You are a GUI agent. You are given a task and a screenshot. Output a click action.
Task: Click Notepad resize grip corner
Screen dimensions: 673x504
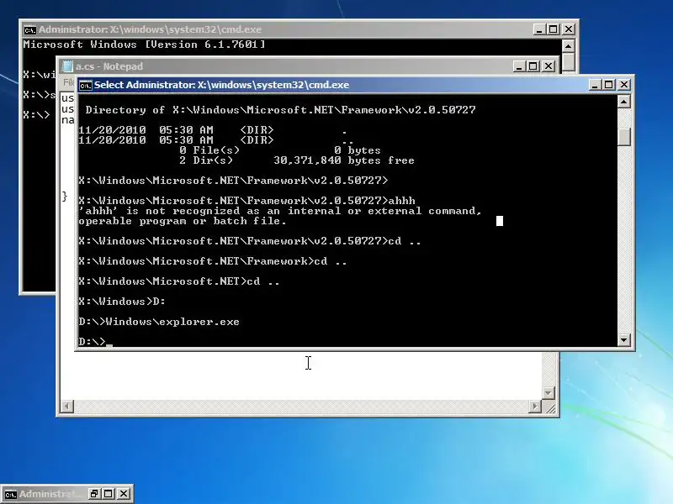550,407
